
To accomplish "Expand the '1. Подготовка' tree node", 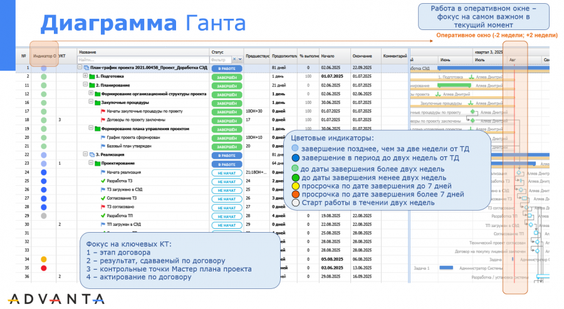I will [x=85, y=76].
